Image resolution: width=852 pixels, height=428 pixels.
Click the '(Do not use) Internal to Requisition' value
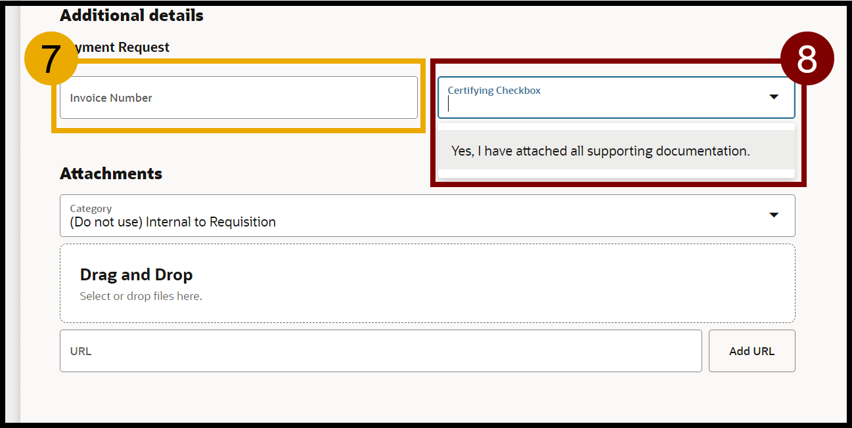pyautogui.click(x=173, y=223)
